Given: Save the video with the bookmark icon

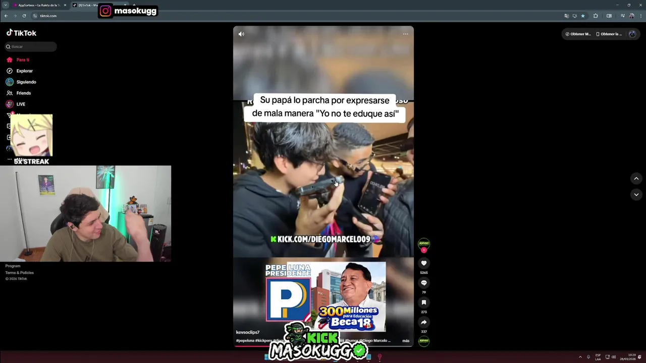Looking at the screenshot, I should pos(424,302).
